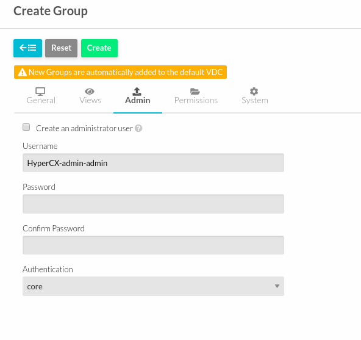Click the Permissions folder icon

pyautogui.click(x=195, y=92)
